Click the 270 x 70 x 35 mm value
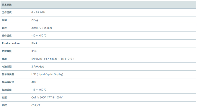The image size is (197, 110). click(x=42, y=28)
